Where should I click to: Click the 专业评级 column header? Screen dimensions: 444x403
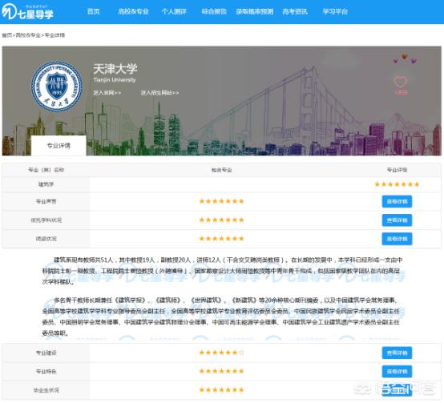click(397, 170)
